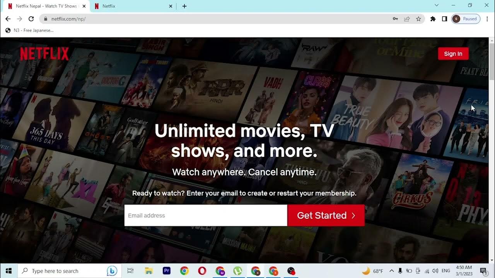
Task: Open Task View on the taskbar
Action: [130, 271]
